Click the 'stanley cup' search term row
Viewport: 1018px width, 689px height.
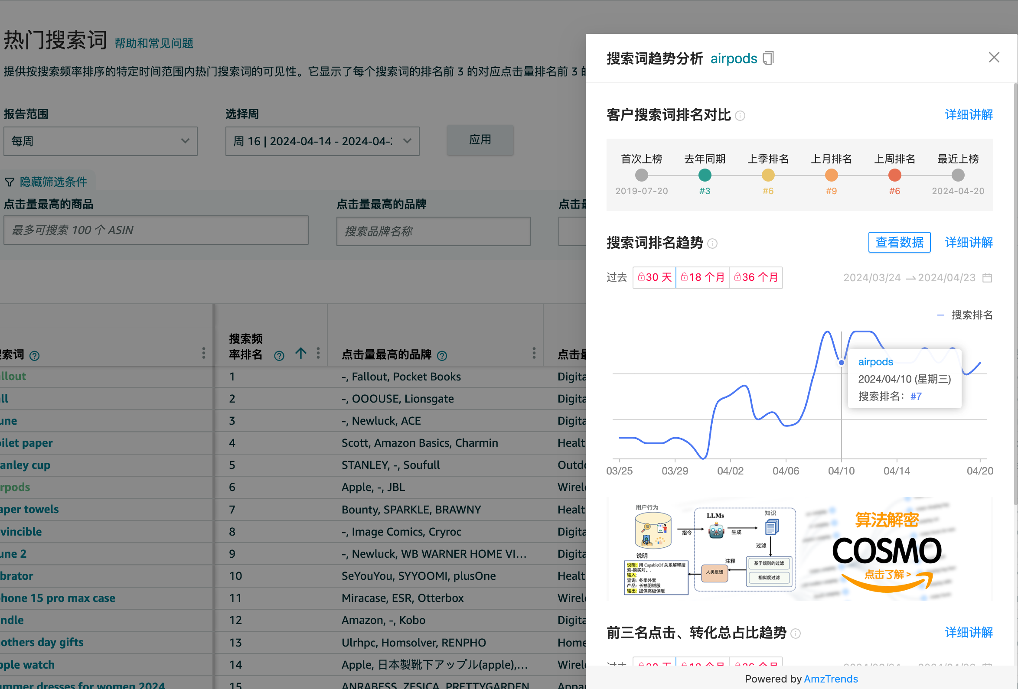(25, 465)
